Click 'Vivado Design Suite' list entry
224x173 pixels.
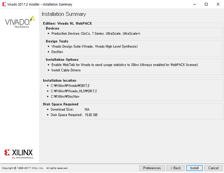(95, 46)
